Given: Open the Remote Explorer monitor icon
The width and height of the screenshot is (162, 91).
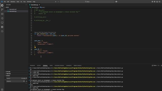Looking at the screenshot, I should (x=2, y=22).
